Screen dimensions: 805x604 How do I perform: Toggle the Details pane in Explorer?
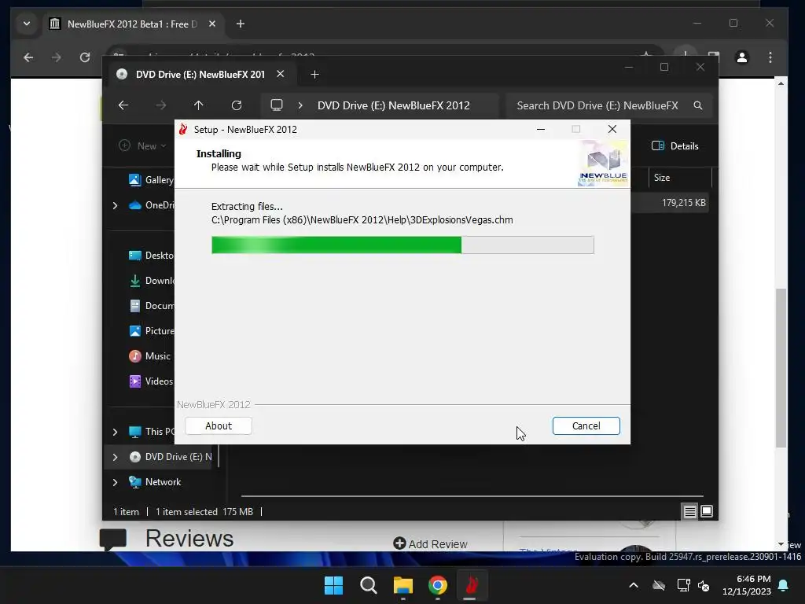[675, 145]
